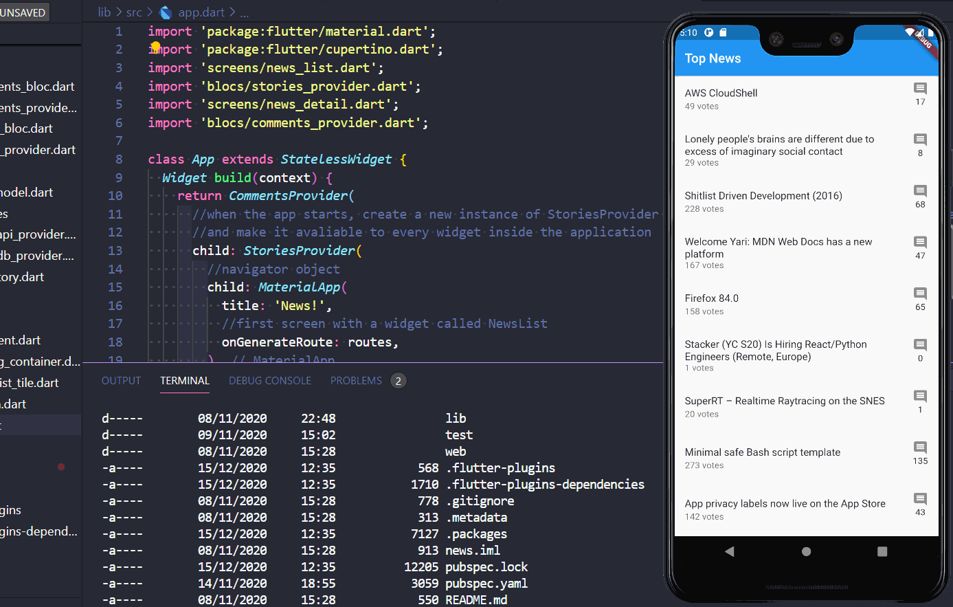The height and width of the screenshot is (607, 953).
Task: Click the breadcrumb ellipsis after app.dart
Action: tap(245, 12)
